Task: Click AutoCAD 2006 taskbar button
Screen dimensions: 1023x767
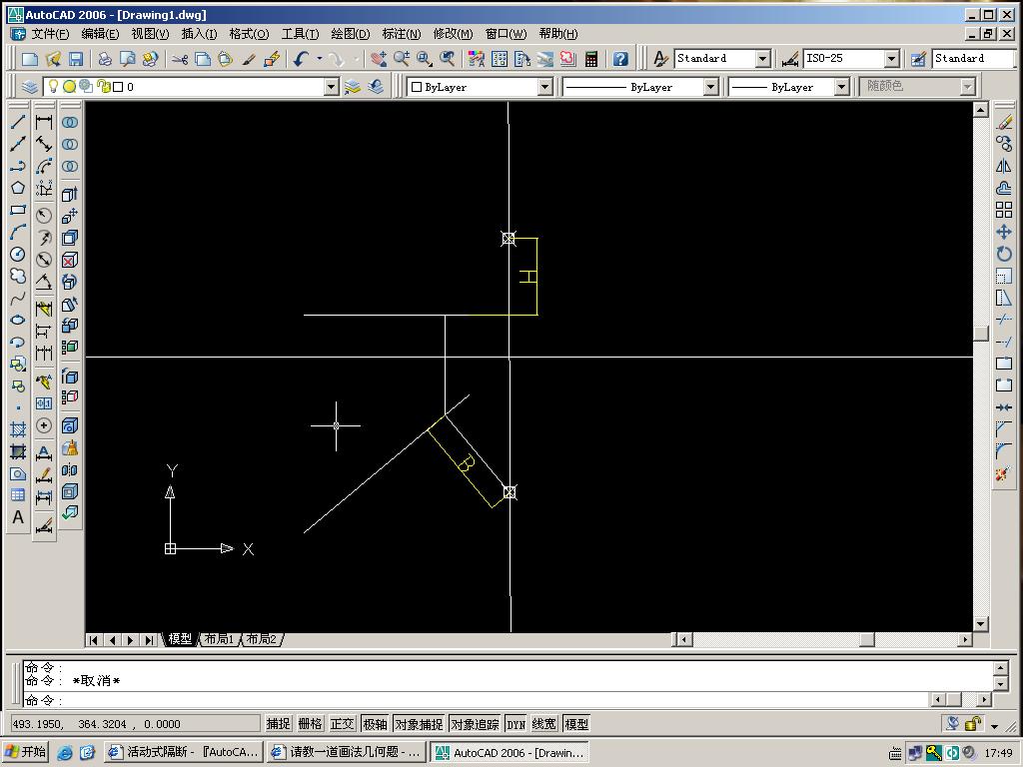Action: point(511,752)
